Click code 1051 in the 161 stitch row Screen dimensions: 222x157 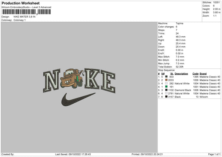pyautogui.click(x=196, y=87)
